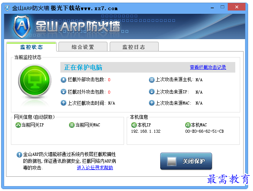Click icon beside 上次攻击来源IP
This screenshot has height=191, width=253.
click(152, 92)
